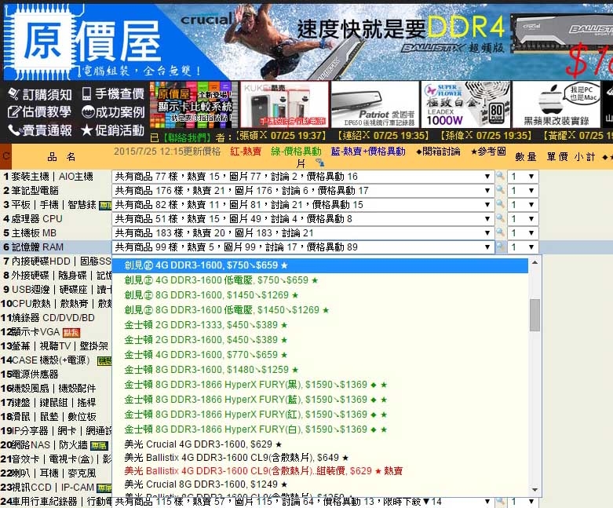Viewport: 613px width, 508px height.
Task: Click the search icon on 筆記型電腦 row
Action: click(x=500, y=190)
